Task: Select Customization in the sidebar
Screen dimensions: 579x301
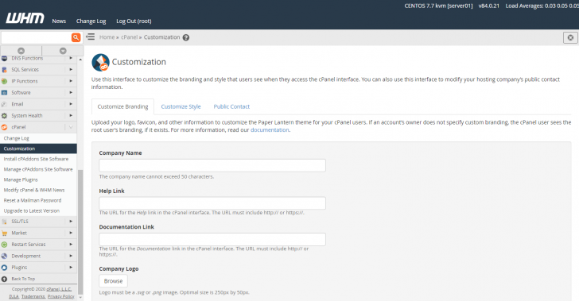Action: pyautogui.click(x=38, y=149)
